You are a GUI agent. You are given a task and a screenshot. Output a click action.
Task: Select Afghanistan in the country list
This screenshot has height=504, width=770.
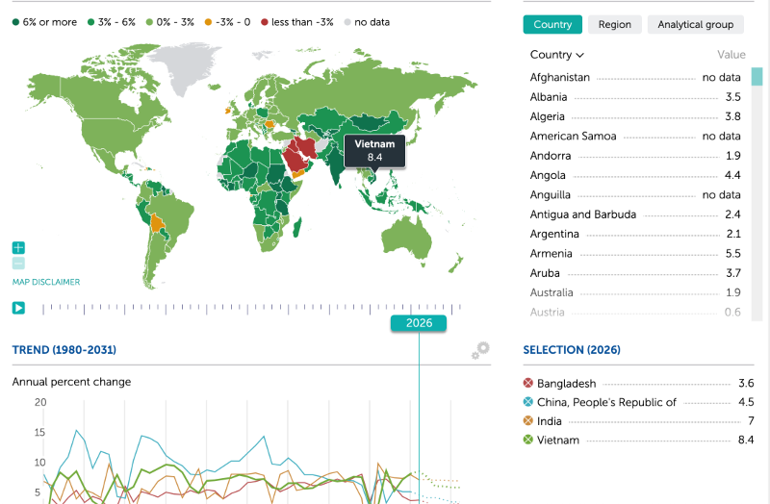(635, 78)
